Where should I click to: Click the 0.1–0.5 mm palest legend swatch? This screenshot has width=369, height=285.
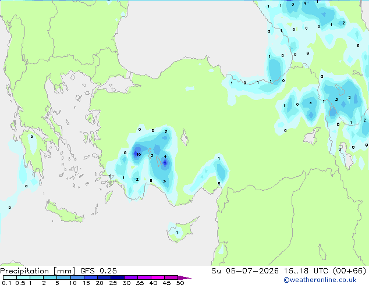[10, 277]
